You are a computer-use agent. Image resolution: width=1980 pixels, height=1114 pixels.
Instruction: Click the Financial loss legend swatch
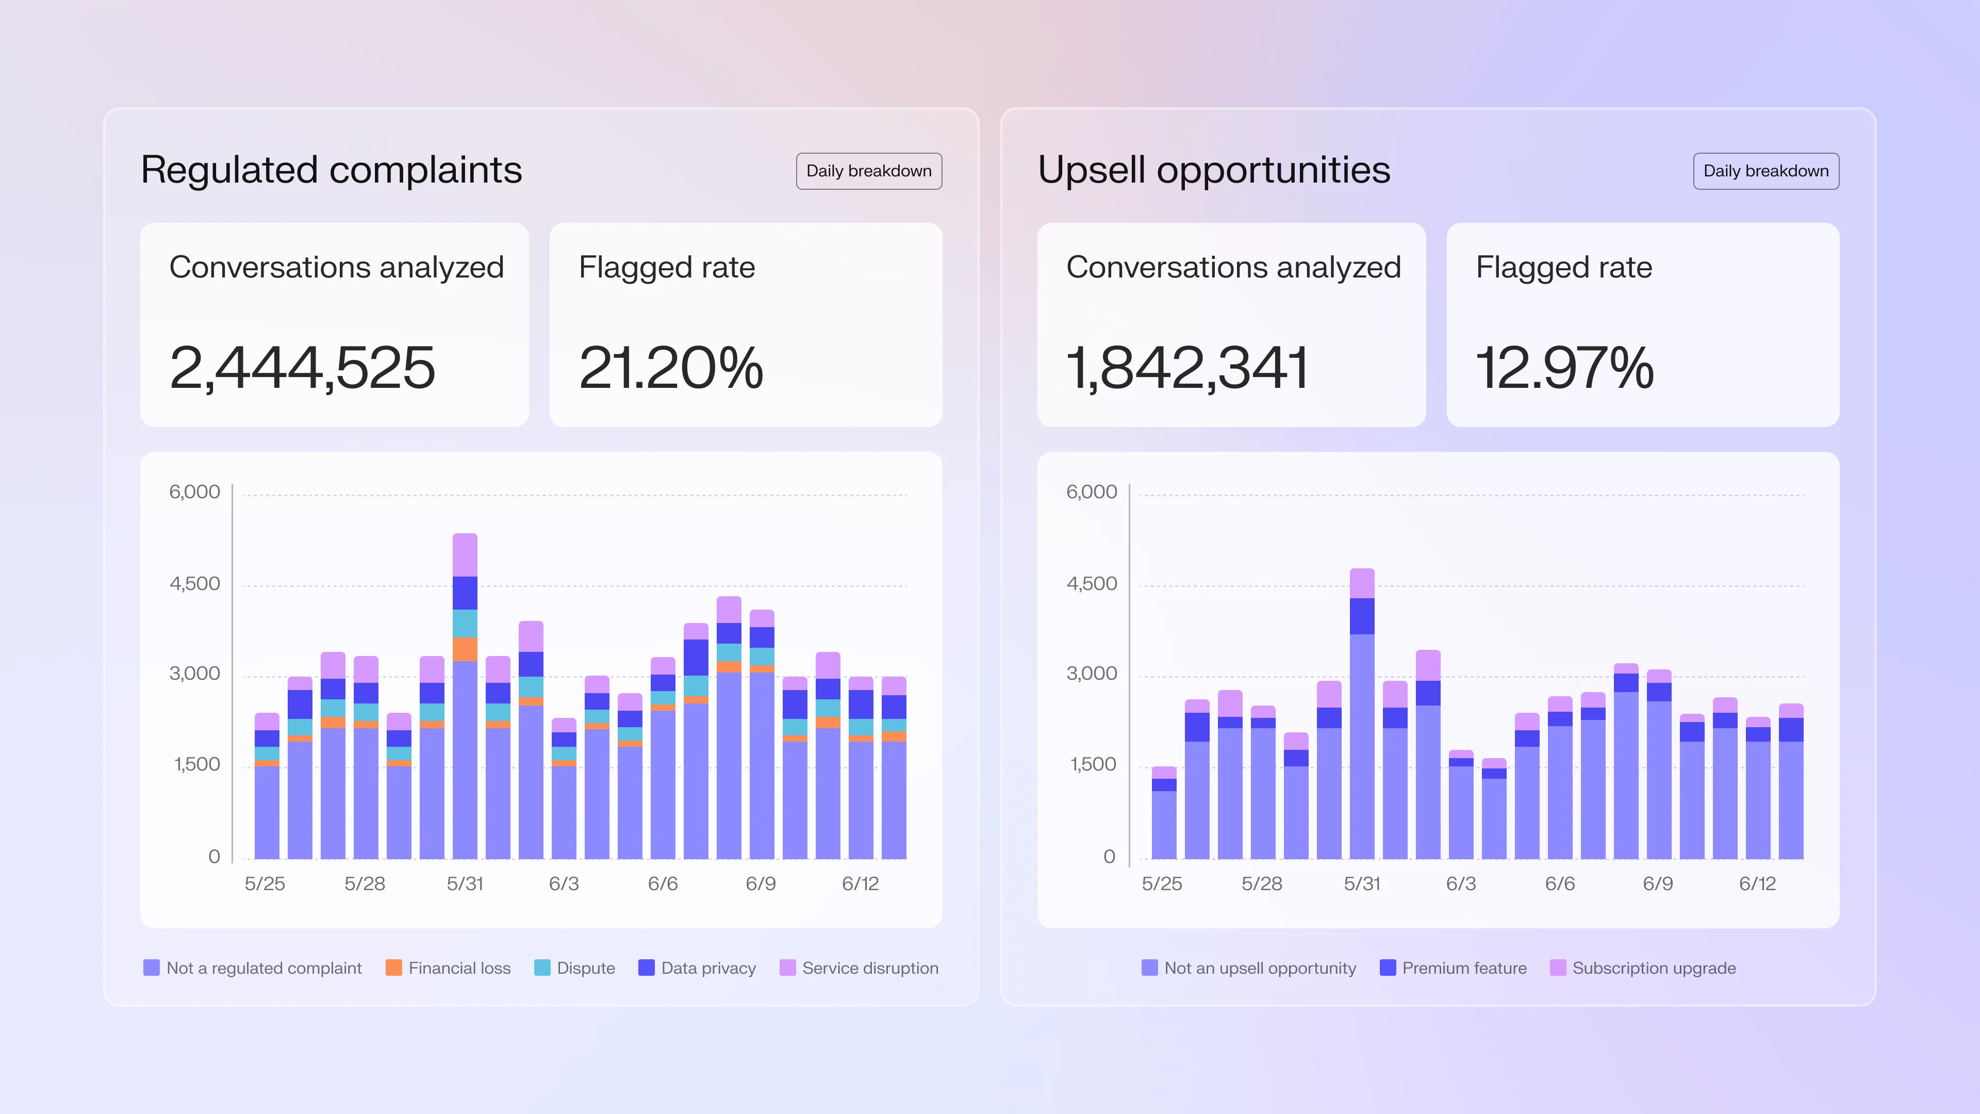[x=393, y=968]
